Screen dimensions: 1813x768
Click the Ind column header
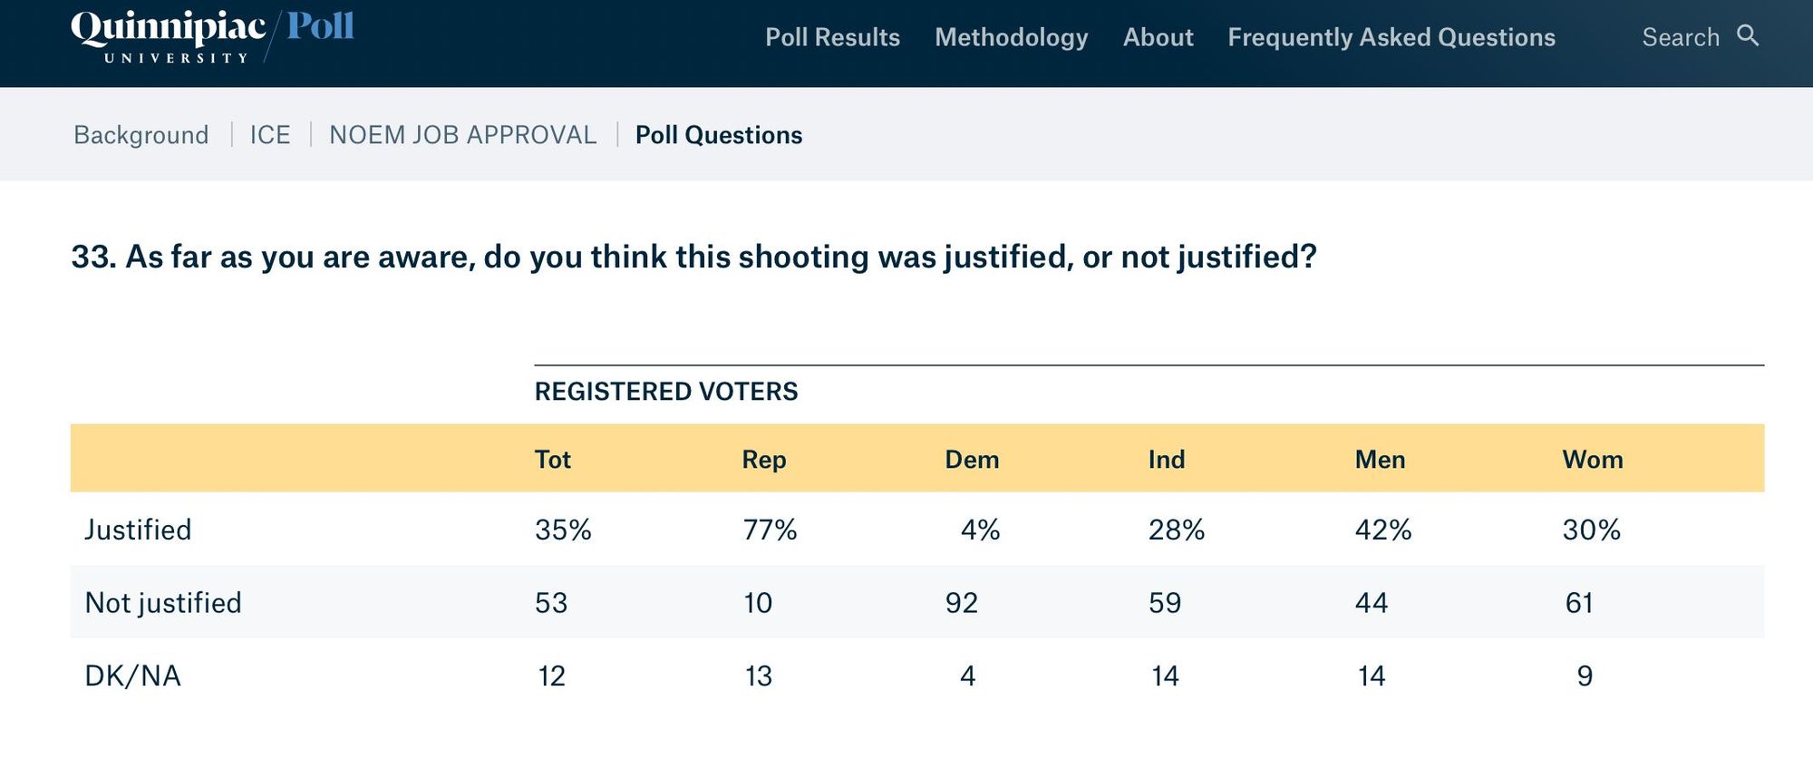(x=1167, y=460)
